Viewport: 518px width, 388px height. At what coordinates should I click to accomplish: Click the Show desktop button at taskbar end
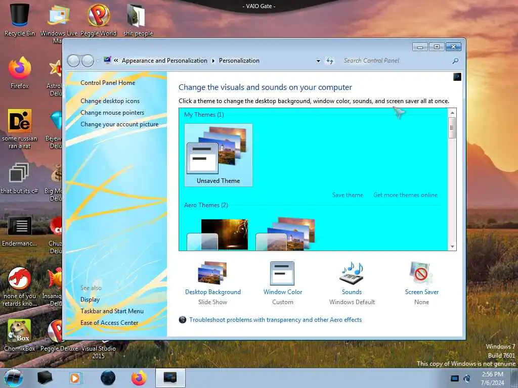[x=514, y=378]
